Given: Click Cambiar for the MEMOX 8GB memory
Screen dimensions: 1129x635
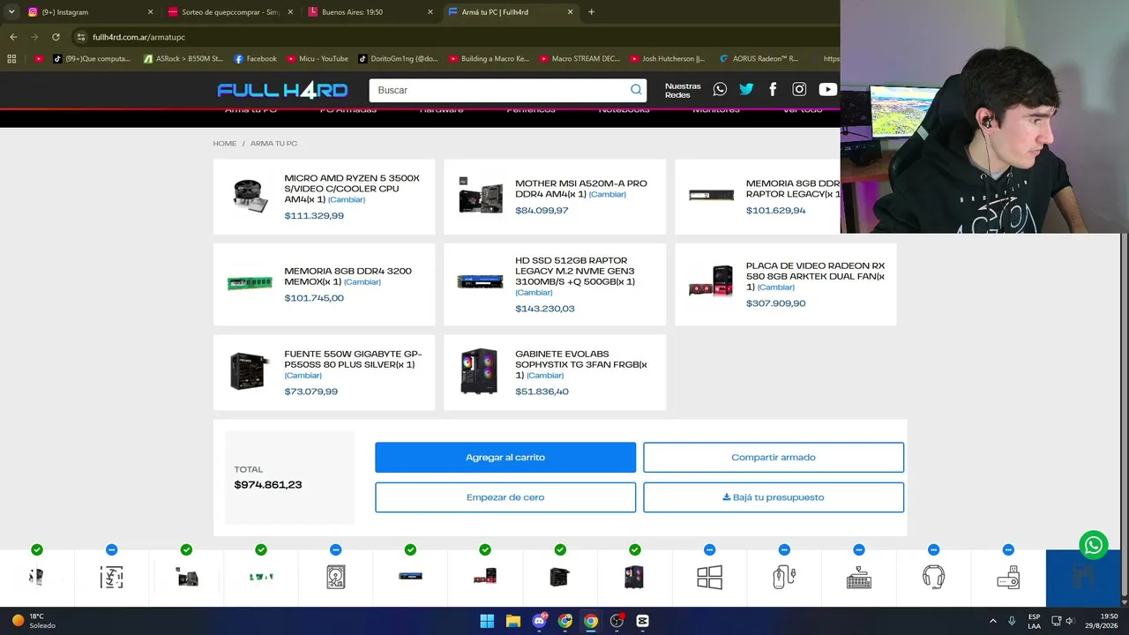Looking at the screenshot, I should tap(363, 282).
